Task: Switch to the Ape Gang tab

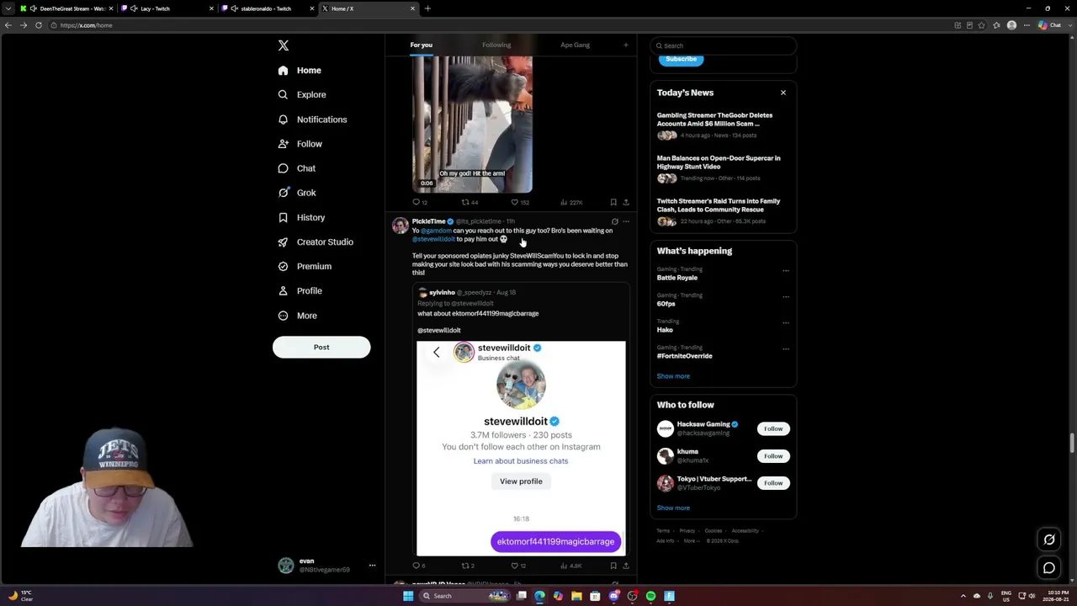Action: (x=575, y=45)
